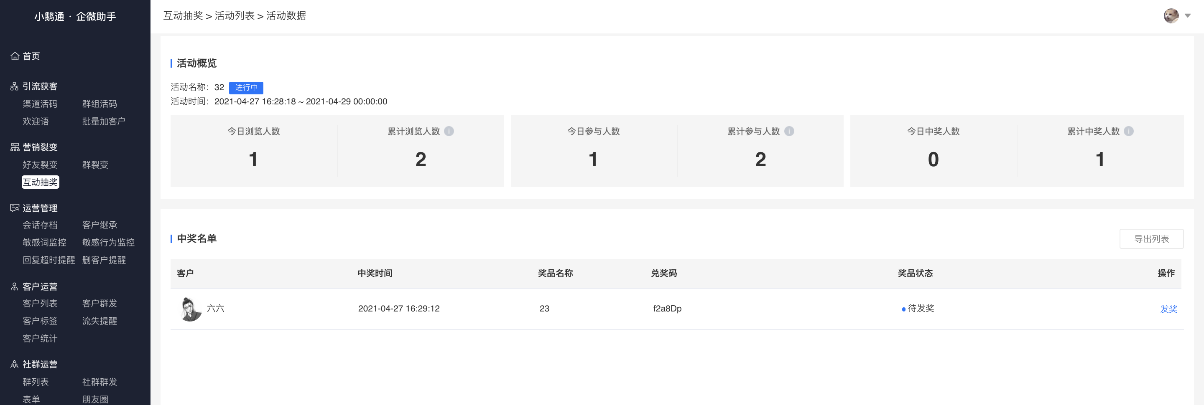Open 渠道活码 menu item
Viewport: 1204px width, 405px height.
40,104
